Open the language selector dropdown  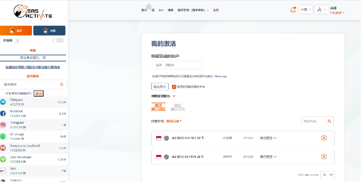306,9
